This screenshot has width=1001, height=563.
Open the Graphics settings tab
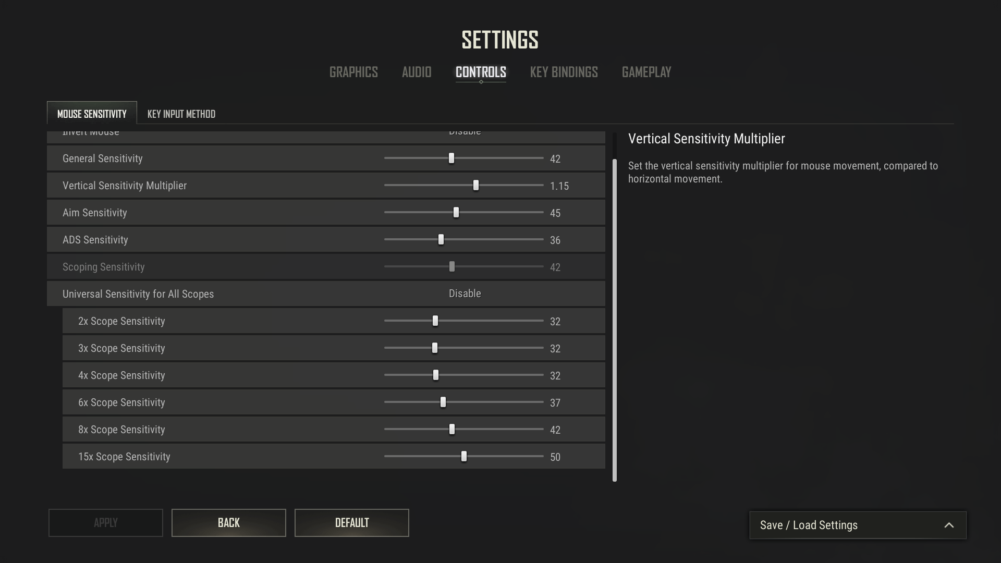click(353, 72)
